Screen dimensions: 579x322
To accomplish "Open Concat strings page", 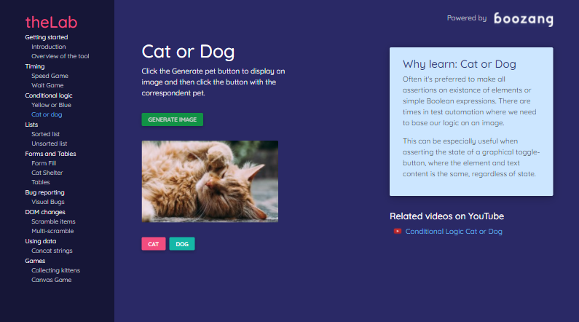I will [52, 251].
